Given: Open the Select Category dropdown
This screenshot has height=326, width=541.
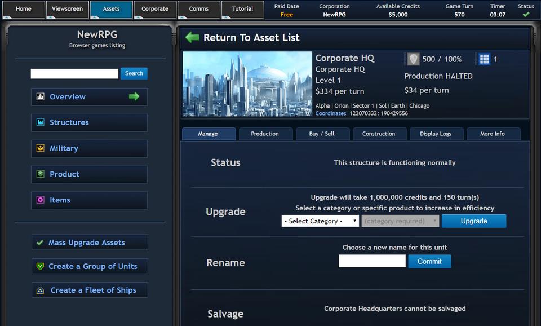Looking at the screenshot, I should point(320,221).
